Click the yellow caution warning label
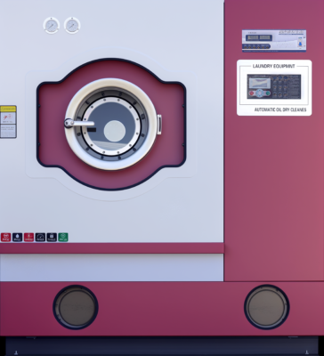The height and width of the screenshot is (356, 324). tap(8, 122)
